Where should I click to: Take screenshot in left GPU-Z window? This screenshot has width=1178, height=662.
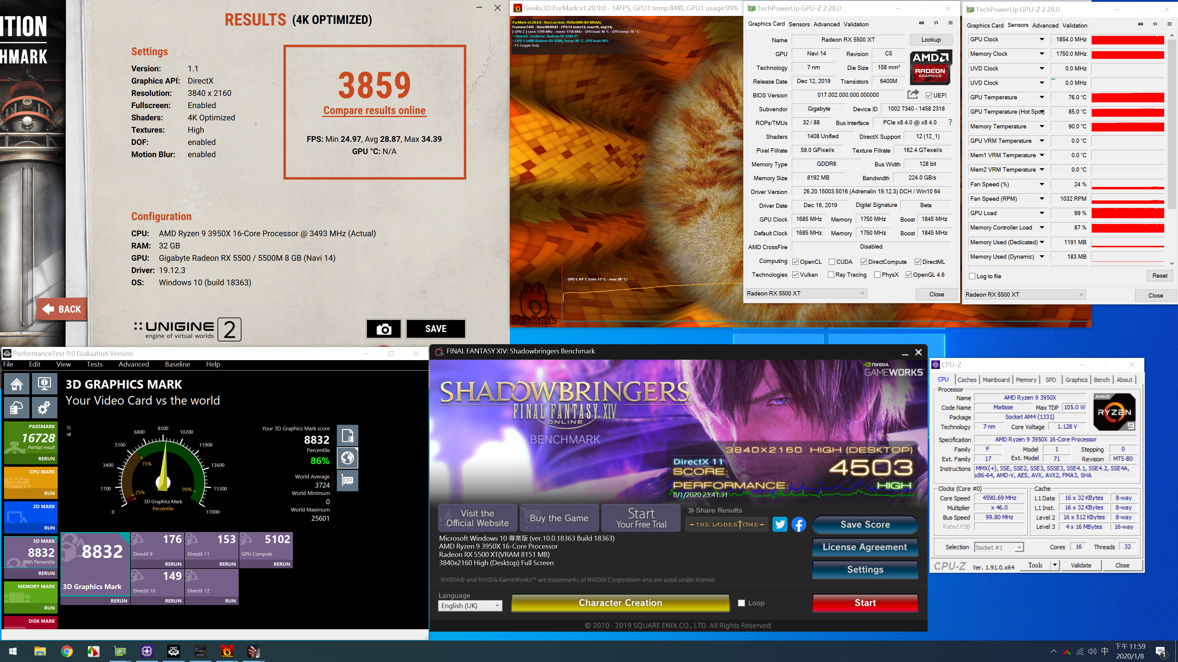[922, 23]
